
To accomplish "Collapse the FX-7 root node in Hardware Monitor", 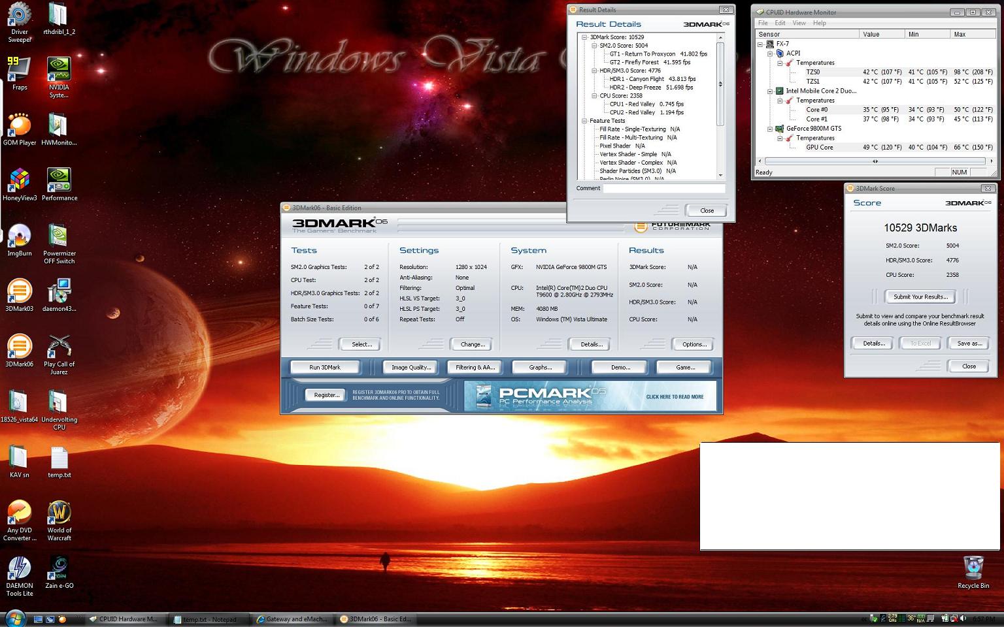I will [760, 44].
